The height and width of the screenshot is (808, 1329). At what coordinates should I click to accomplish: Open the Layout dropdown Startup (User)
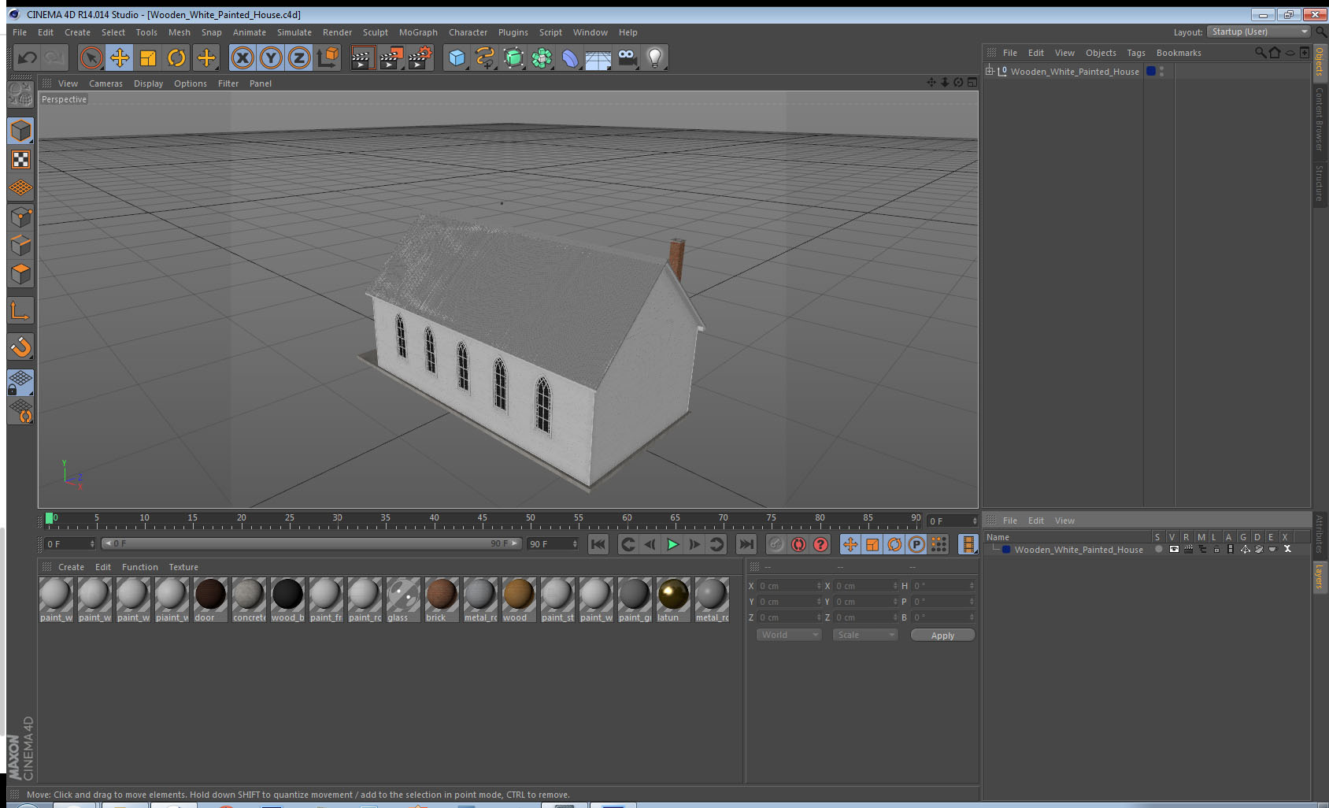point(1258,32)
